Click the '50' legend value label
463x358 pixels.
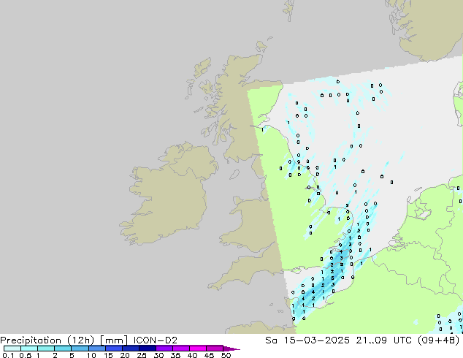tap(226, 355)
